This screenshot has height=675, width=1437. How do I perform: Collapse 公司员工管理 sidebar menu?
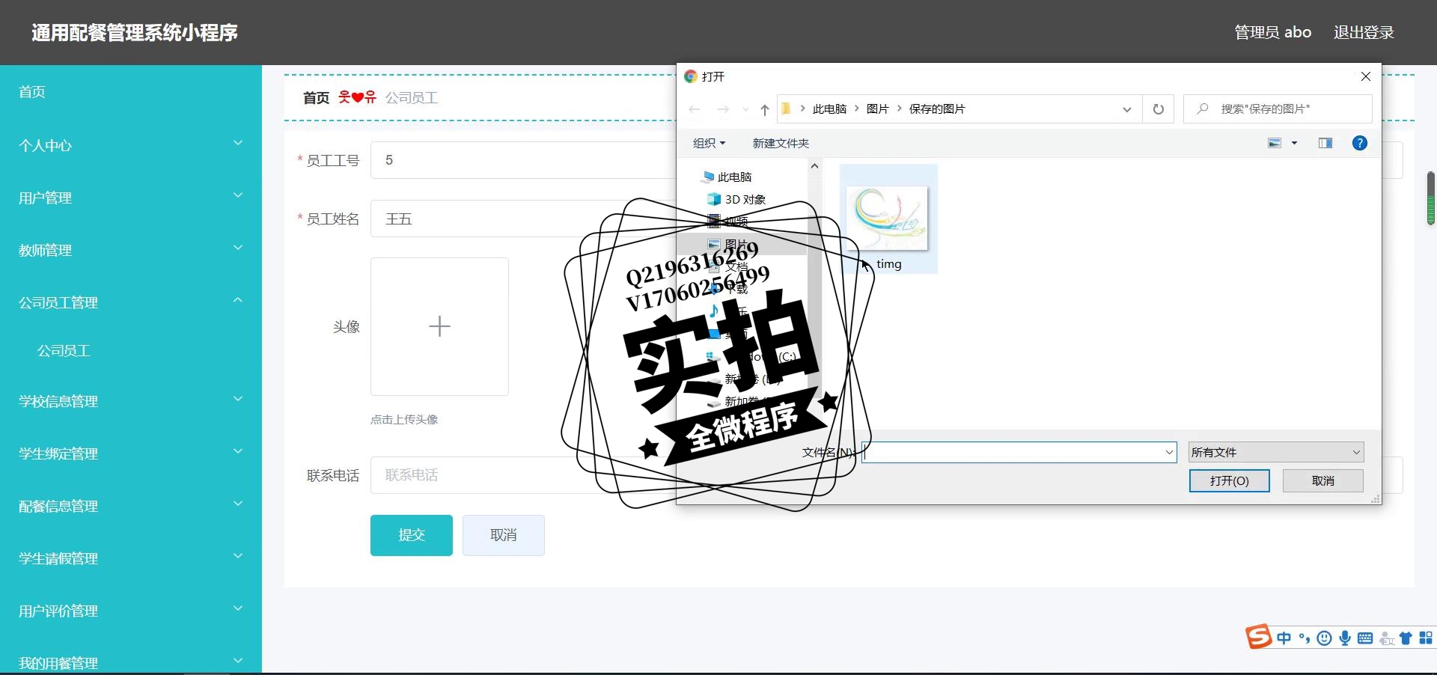pos(131,302)
